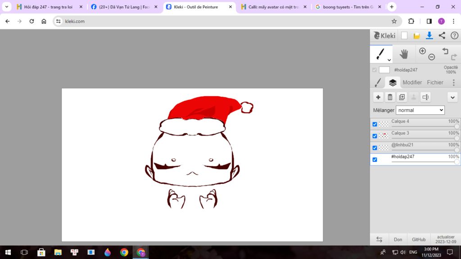Swap panel side with arrows button
461x259 pixels.
379,239
